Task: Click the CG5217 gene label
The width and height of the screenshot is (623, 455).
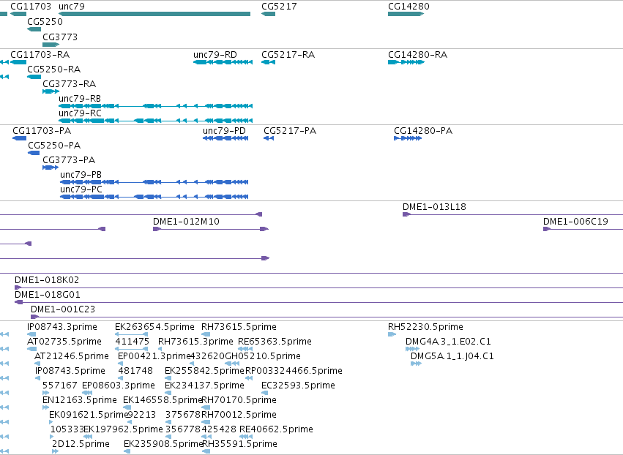Action: 279,7
